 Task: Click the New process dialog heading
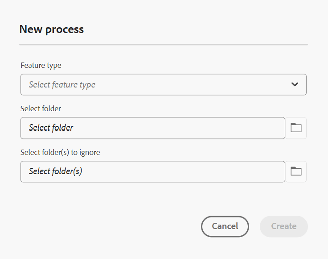coord(52,29)
